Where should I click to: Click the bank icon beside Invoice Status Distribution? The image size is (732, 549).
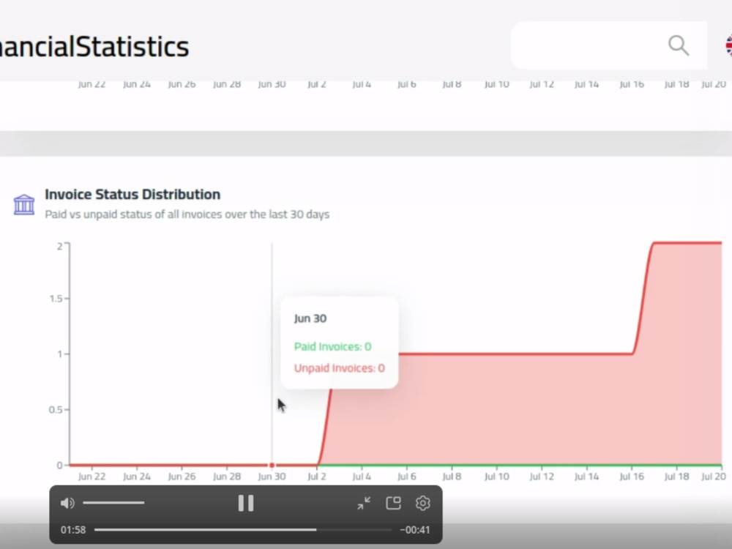point(24,204)
